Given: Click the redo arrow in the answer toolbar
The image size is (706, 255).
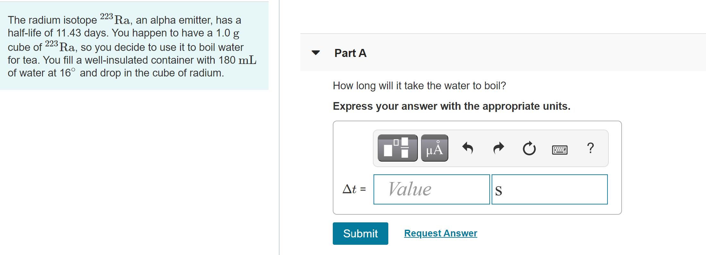Looking at the screenshot, I should coord(498,148).
